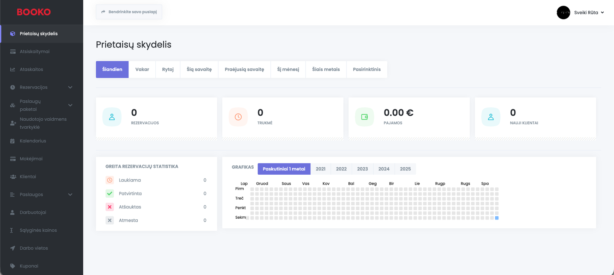Image resolution: width=614 pixels, height=275 pixels.
Task: Expand the Paslaugų paketai chevron
Action: coord(70,105)
